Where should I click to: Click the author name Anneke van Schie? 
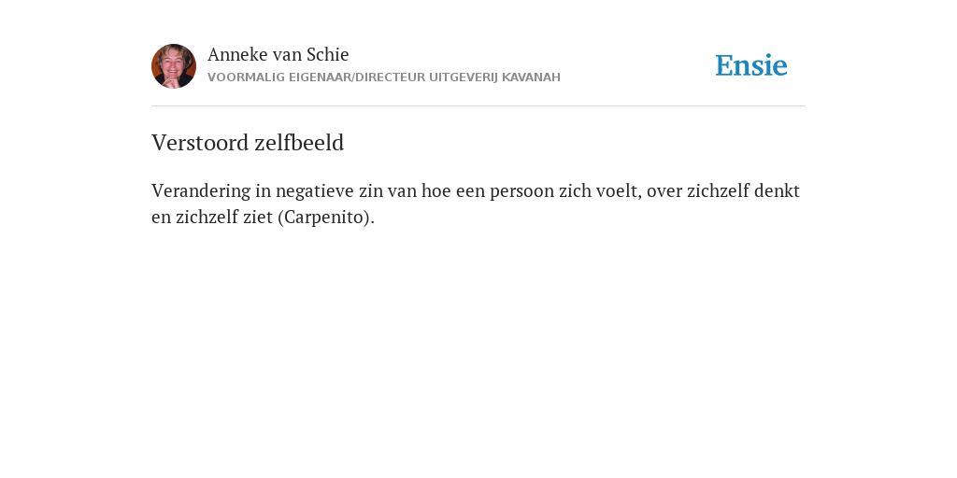pyautogui.click(x=279, y=54)
